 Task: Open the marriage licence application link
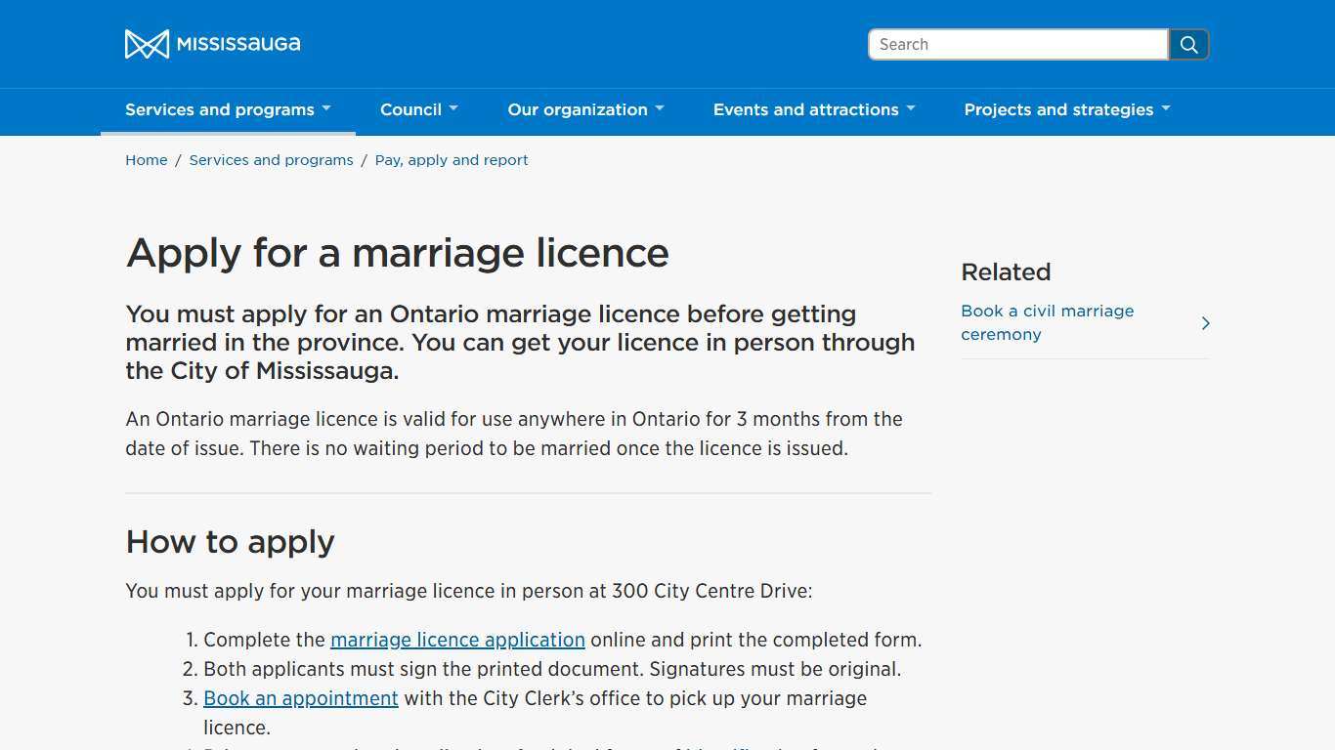click(457, 640)
